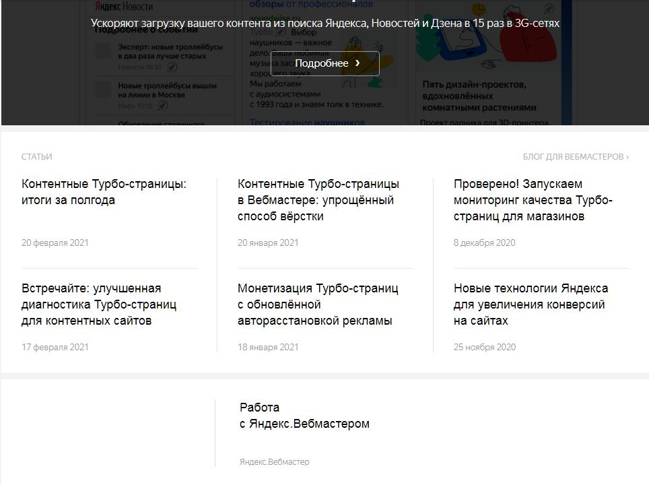
Task: Open article about упрощённый способ вёрстки
Action: pyautogui.click(x=318, y=200)
